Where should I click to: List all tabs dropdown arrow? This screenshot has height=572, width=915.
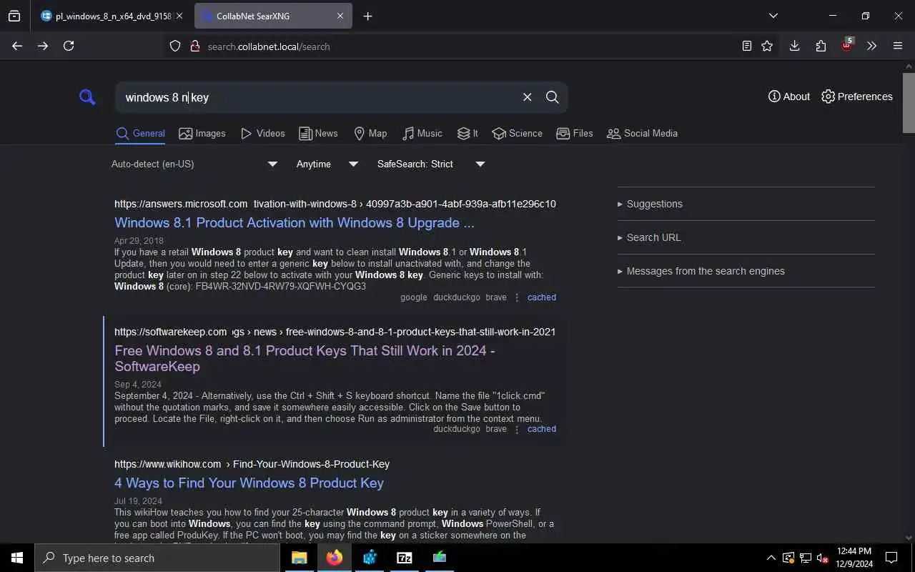click(x=773, y=16)
